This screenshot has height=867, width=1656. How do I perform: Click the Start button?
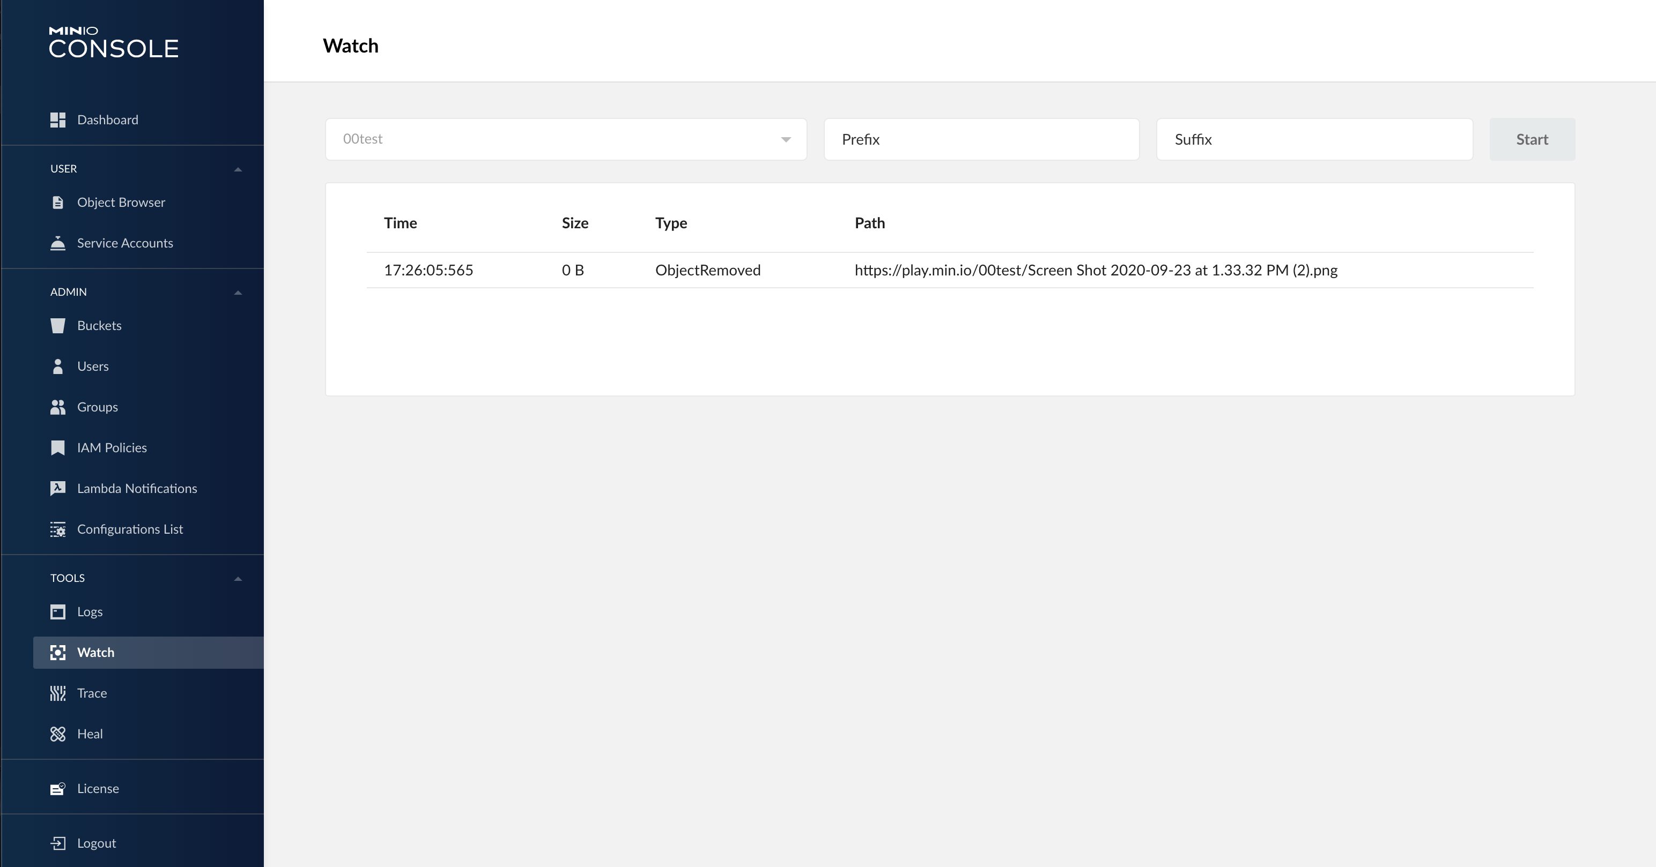[x=1532, y=139]
